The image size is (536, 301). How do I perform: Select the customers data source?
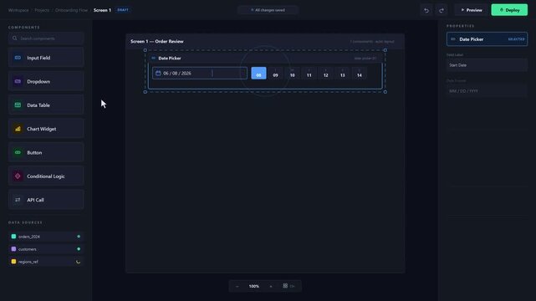point(46,249)
